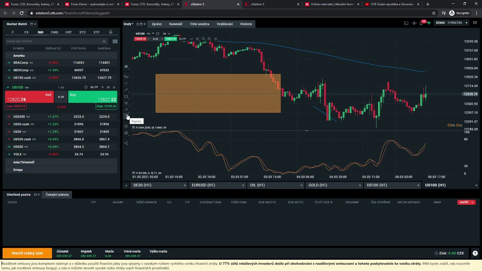This screenshot has width=482, height=271.
Task: Close the EURUSD (H1) chart tab
Action: click(x=243, y=185)
